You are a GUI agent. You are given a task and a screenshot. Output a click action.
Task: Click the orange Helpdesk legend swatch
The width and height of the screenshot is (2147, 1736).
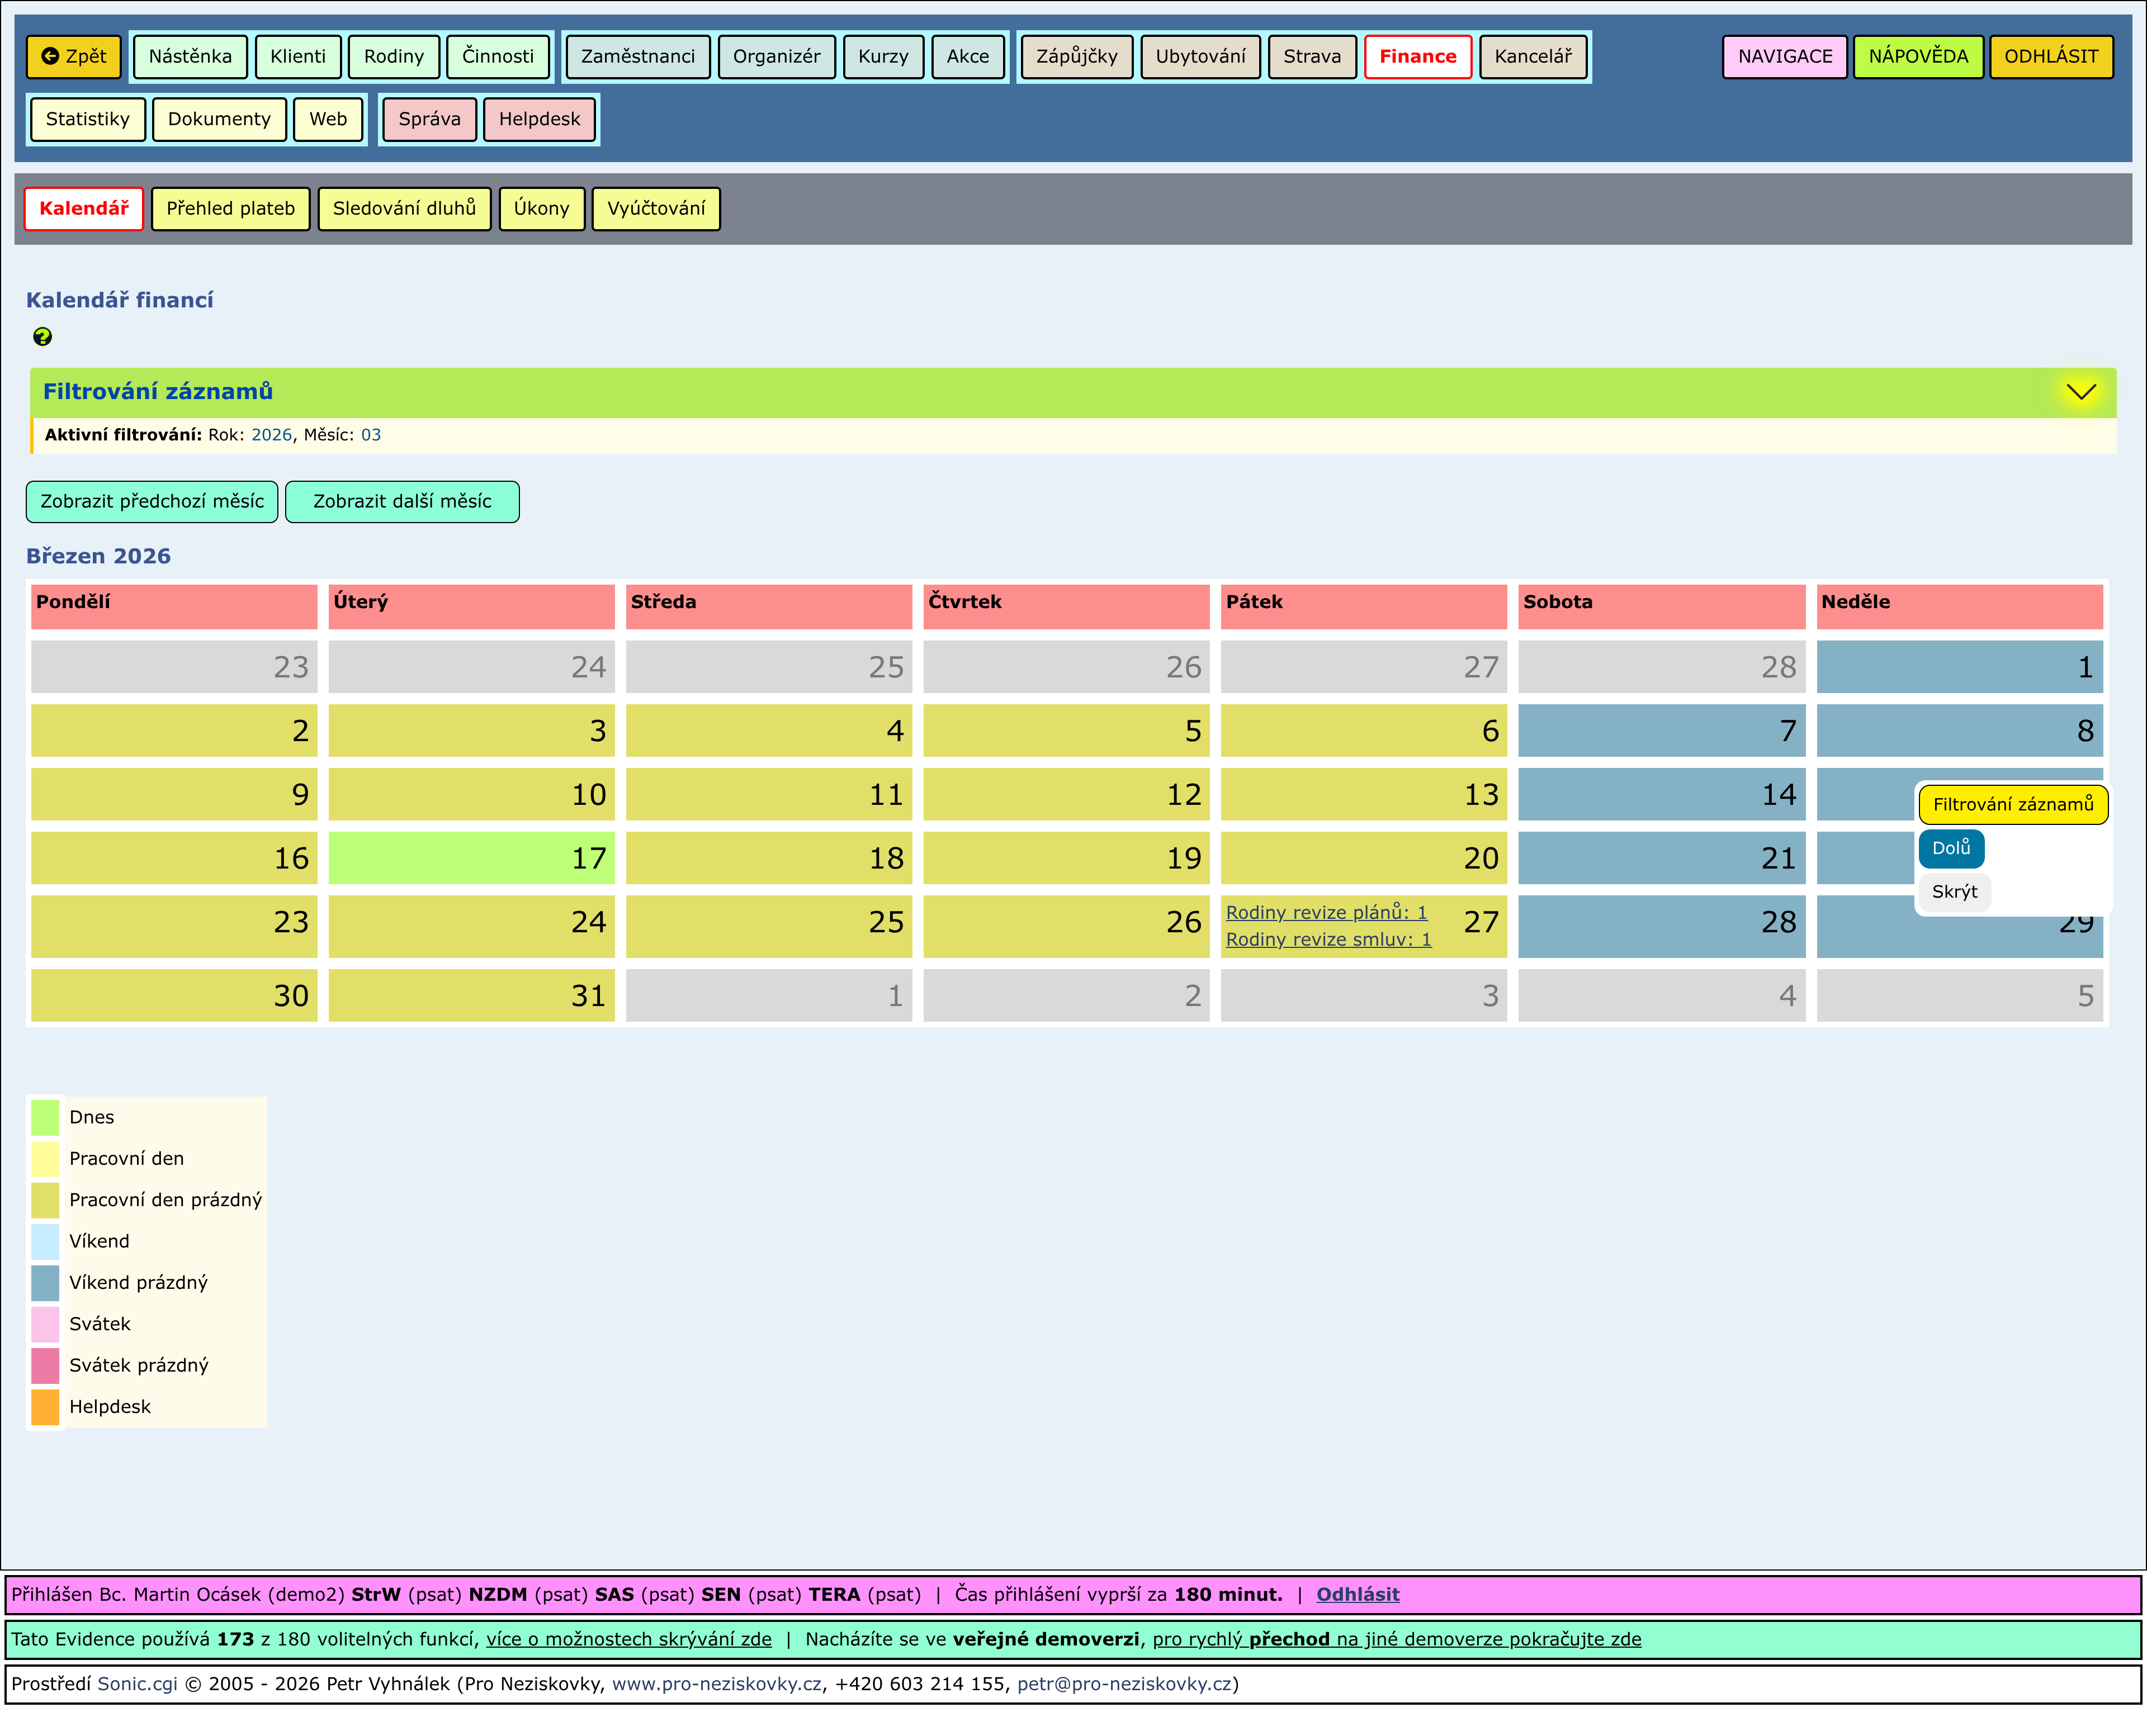[x=45, y=1407]
